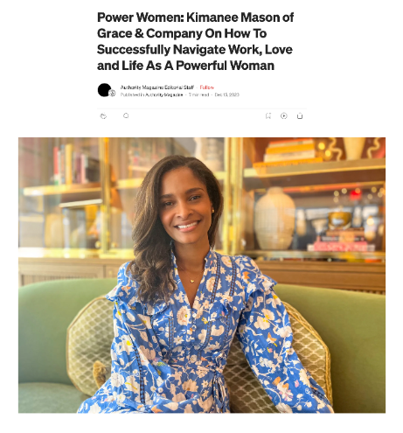Click the Dec 15, 2023 publish date

tap(226, 94)
